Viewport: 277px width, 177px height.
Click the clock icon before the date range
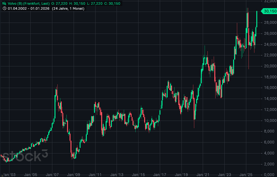[x=4, y=8]
